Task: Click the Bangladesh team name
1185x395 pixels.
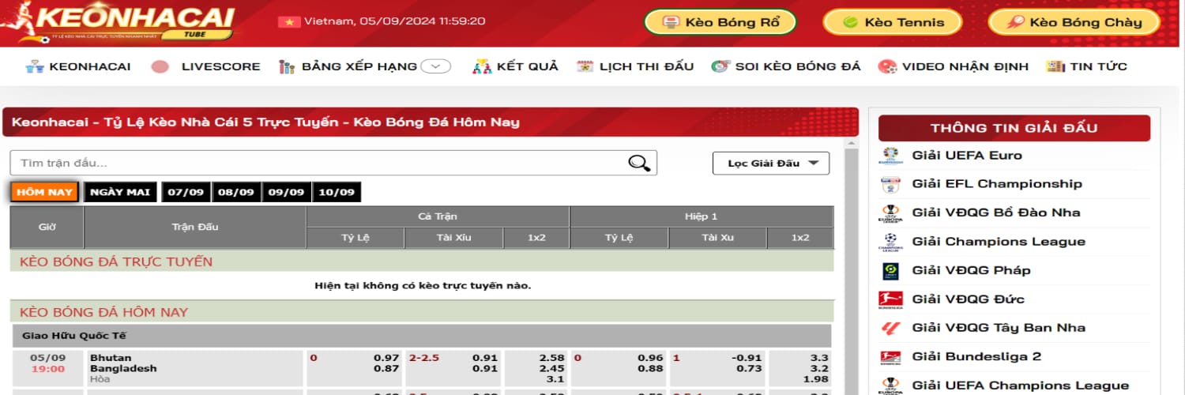Action: (x=123, y=368)
